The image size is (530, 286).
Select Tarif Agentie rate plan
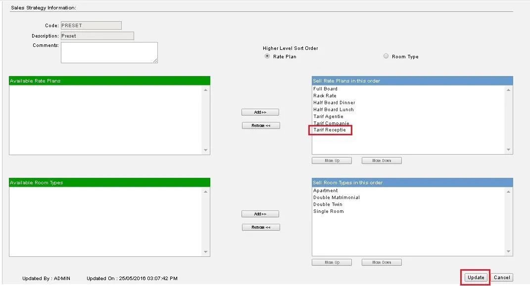pos(328,117)
